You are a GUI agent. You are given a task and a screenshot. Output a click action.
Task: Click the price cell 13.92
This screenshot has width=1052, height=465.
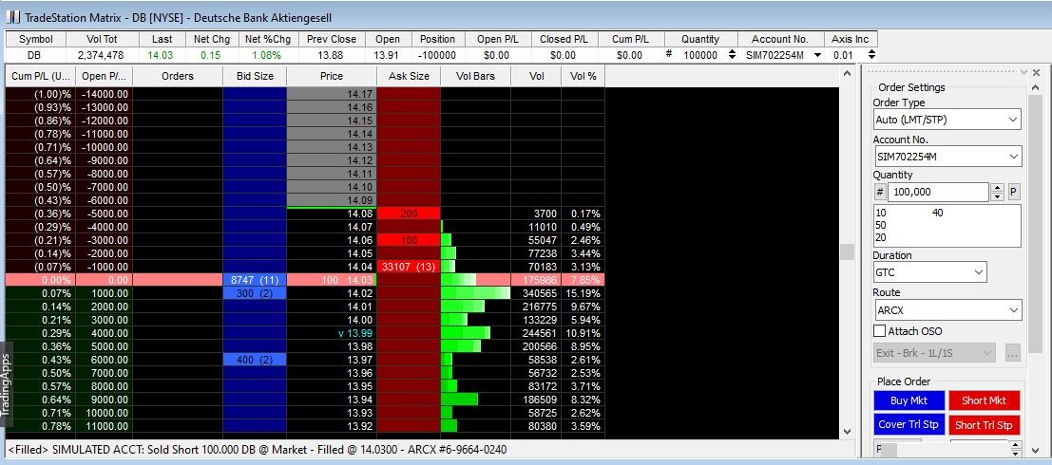(x=332, y=426)
